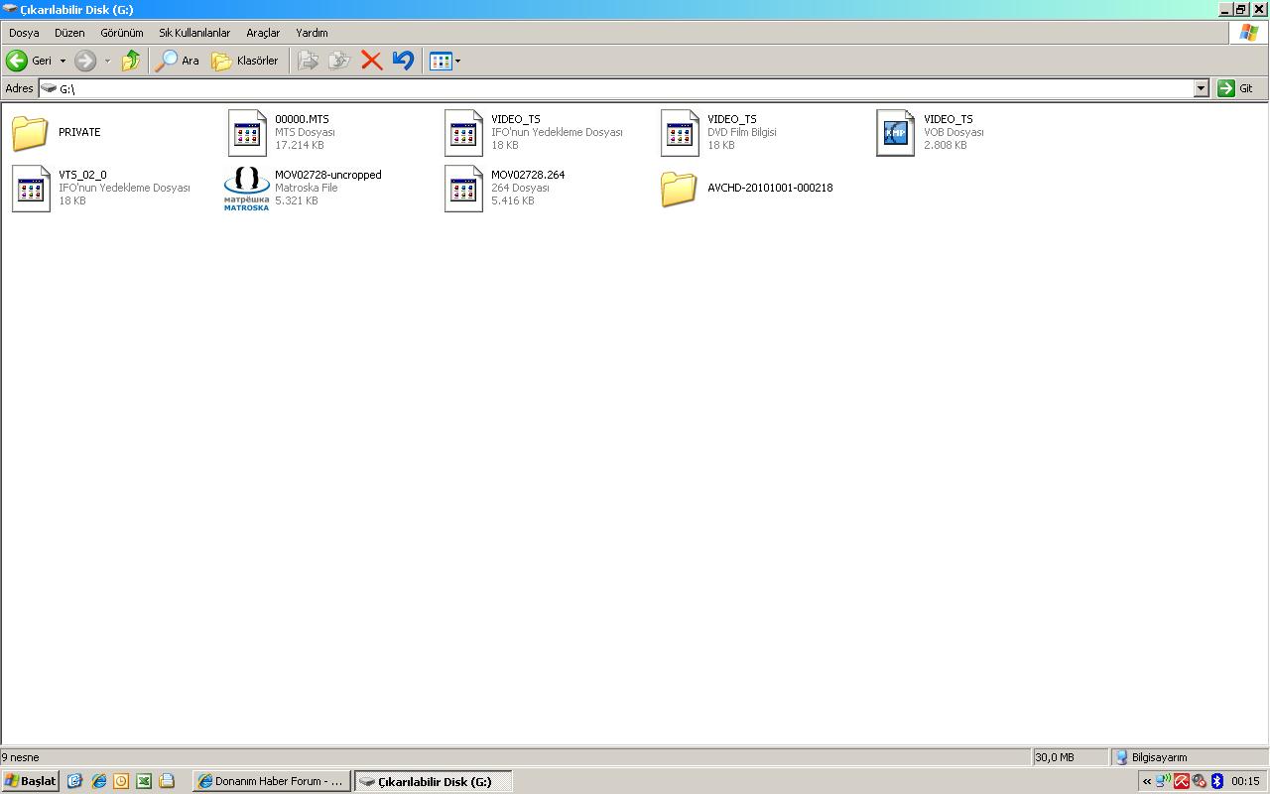This screenshot has height=794, width=1270.
Task: Click Çıkarılabilir Disk (G:) taskbar button
Action: point(434,781)
